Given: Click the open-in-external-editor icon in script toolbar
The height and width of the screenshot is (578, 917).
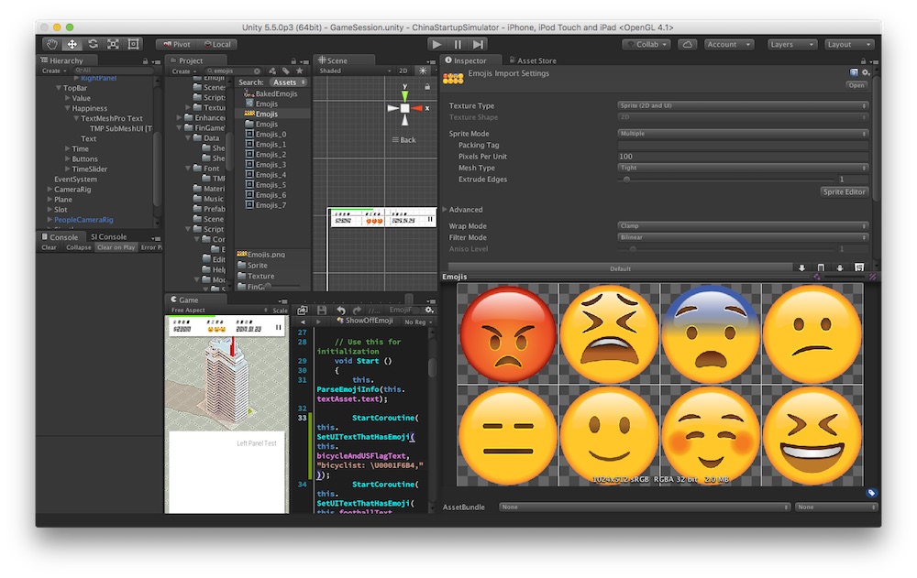Looking at the screenshot, I should pyautogui.click(x=303, y=311).
